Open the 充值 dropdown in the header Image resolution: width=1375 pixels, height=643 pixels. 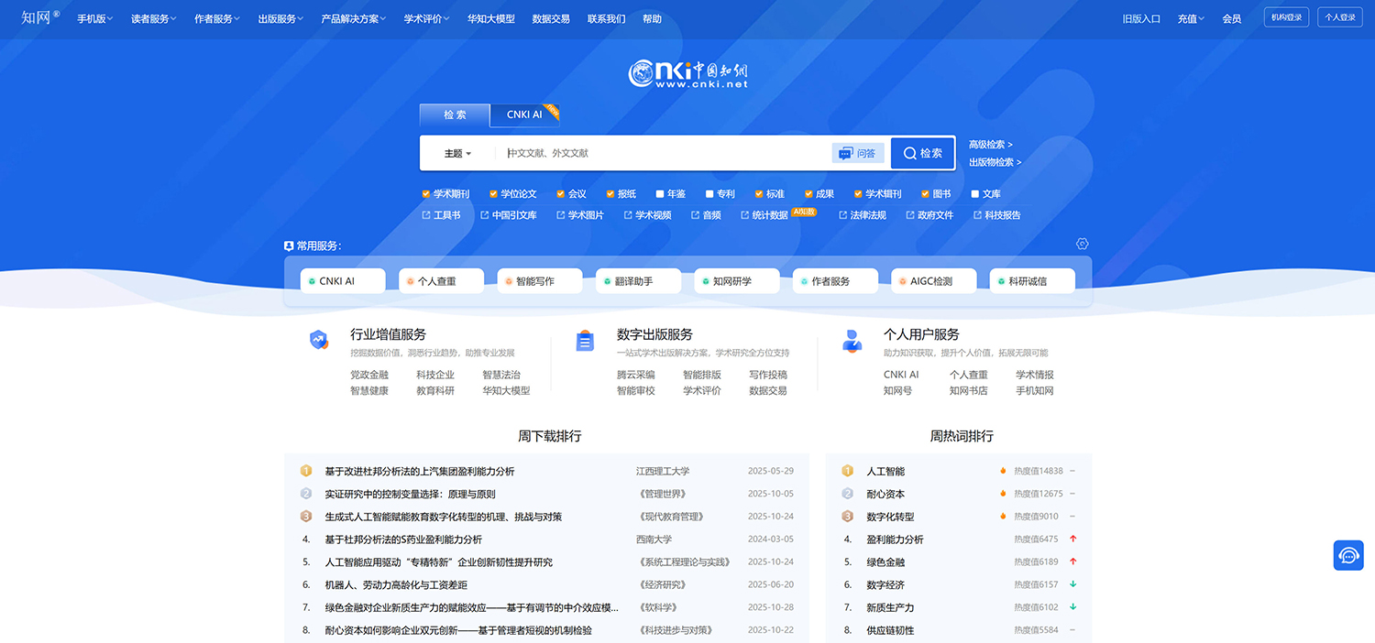coord(1190,18)
